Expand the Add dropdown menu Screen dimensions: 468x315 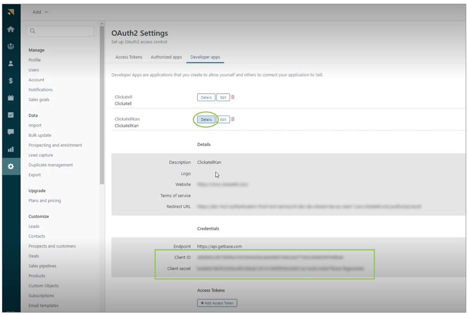coord(40,12)
